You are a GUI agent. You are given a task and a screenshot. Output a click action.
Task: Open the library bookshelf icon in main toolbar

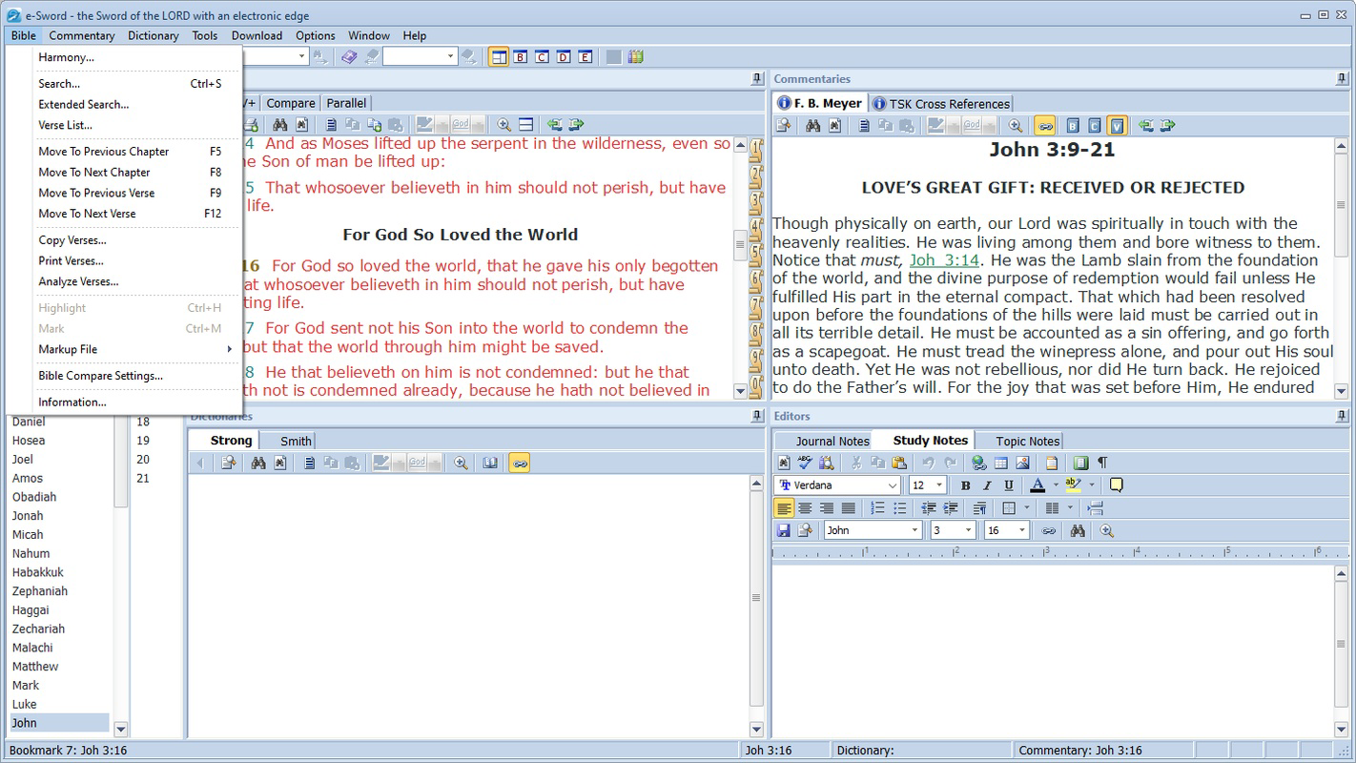tap(635, 57)
